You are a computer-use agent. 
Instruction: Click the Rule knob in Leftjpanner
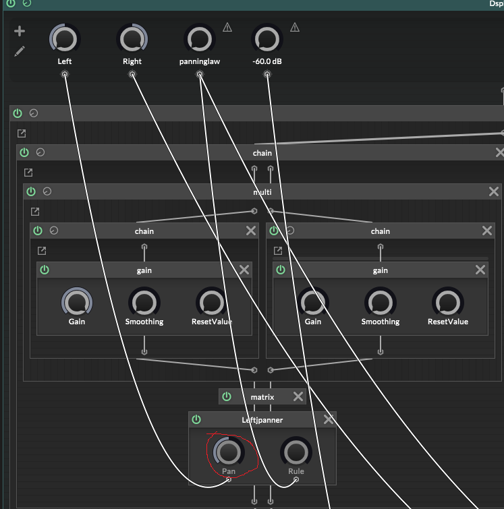pyautogui.click(x=296, y=450)
